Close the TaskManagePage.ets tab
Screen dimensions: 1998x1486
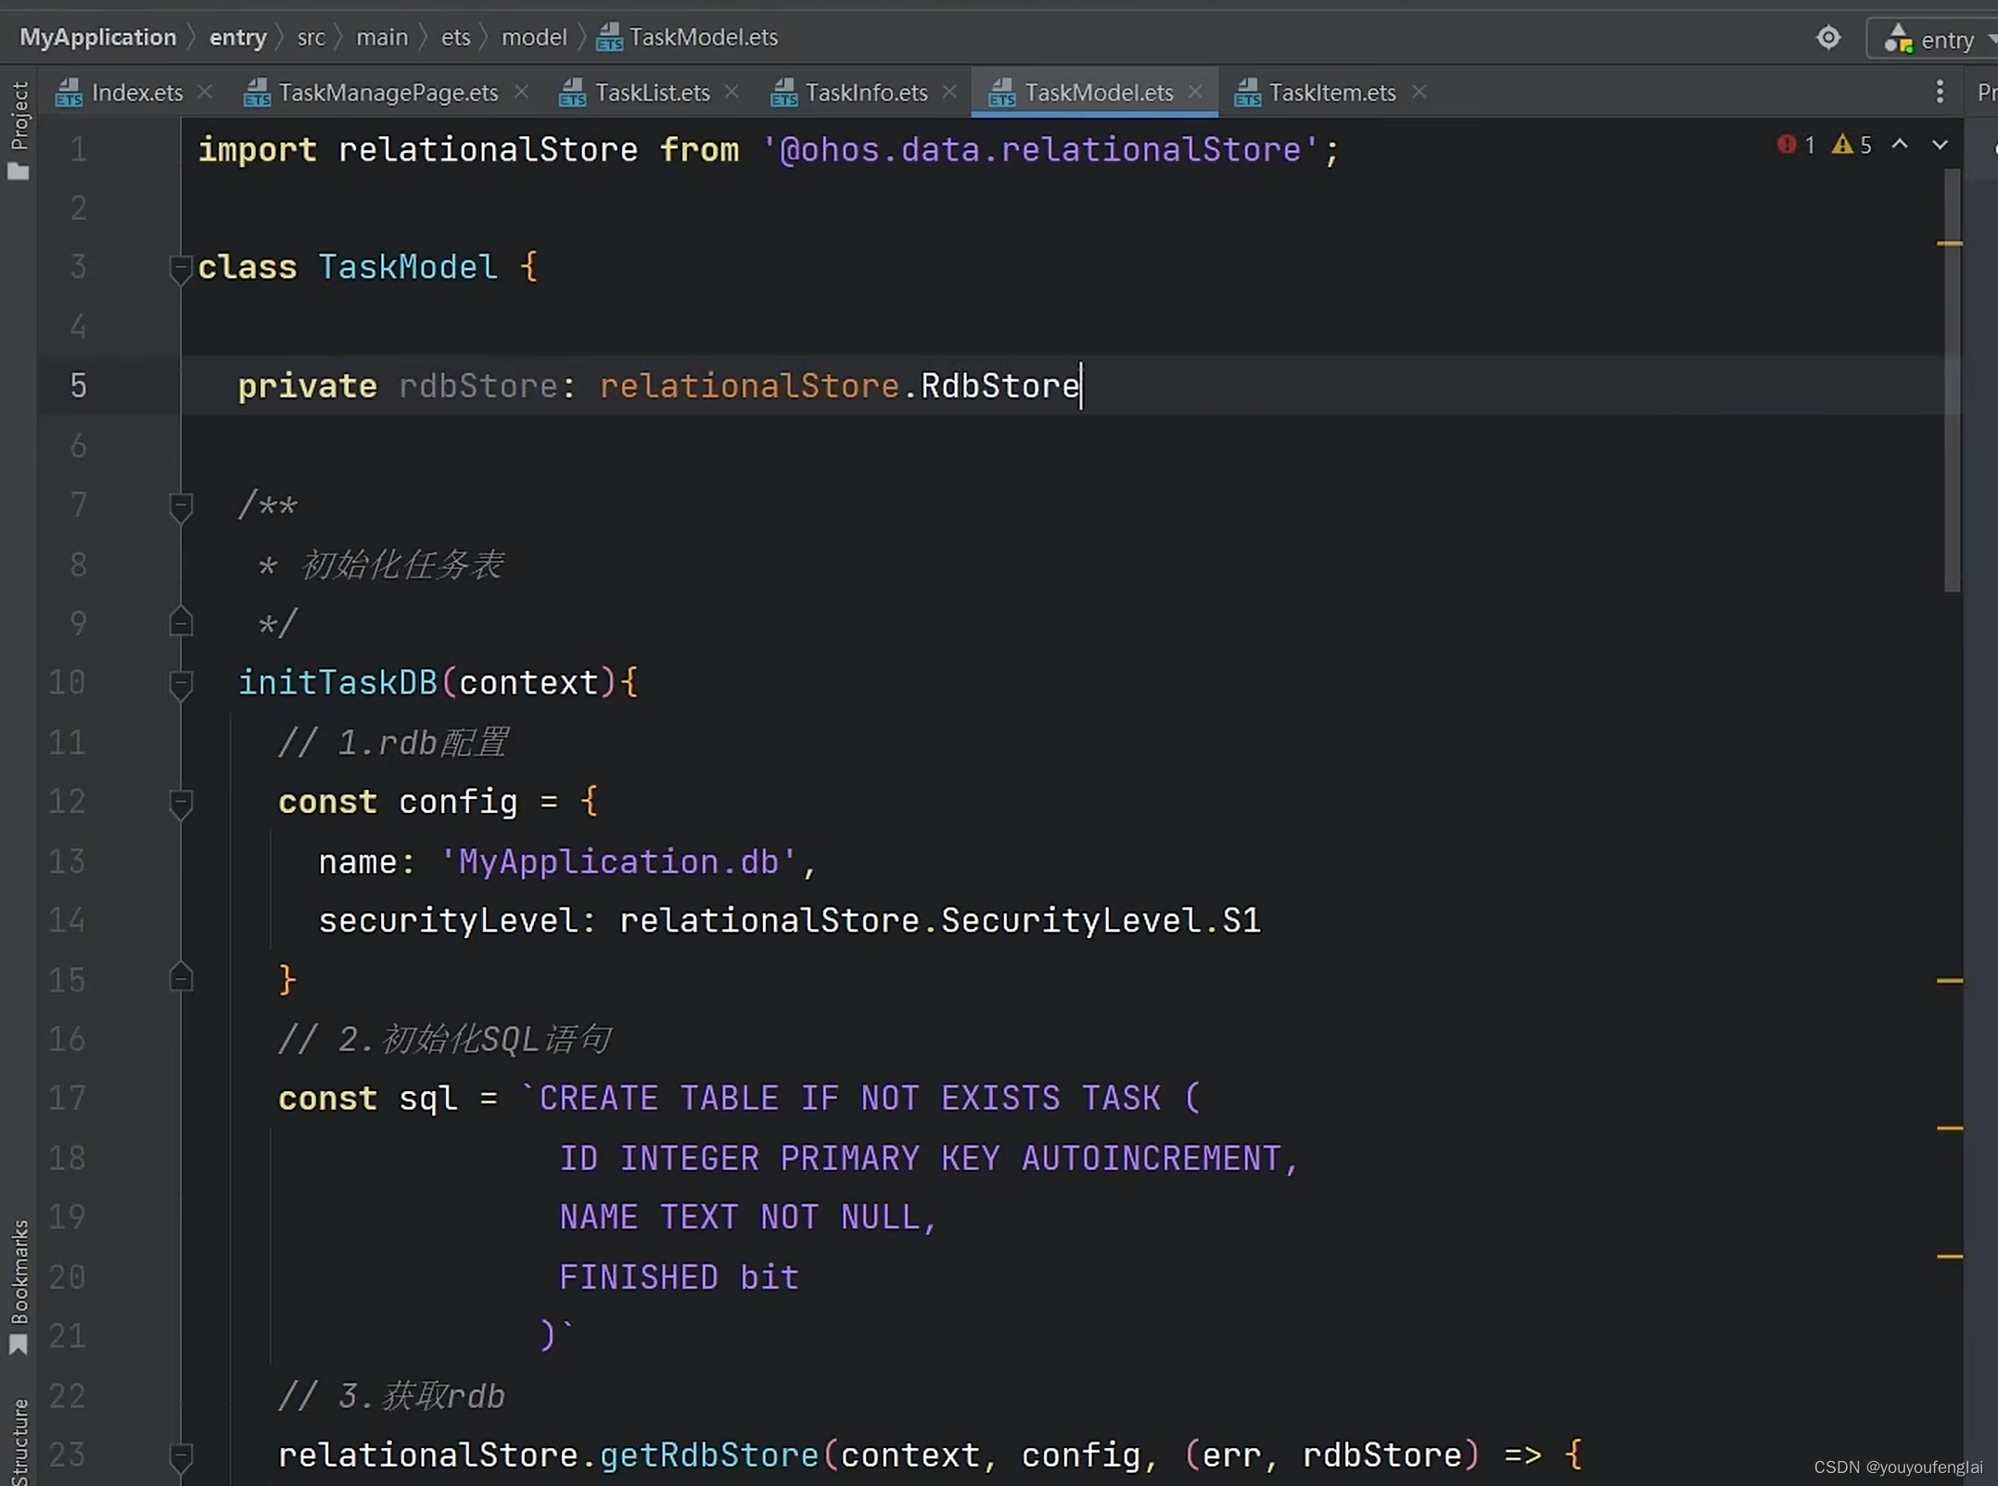pyautogui.click(x=521, y=92)
